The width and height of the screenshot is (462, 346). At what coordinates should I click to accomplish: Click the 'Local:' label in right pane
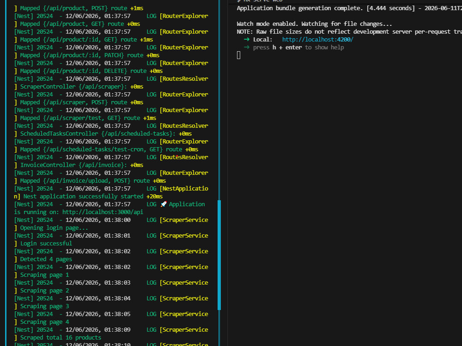pos(262,39)
